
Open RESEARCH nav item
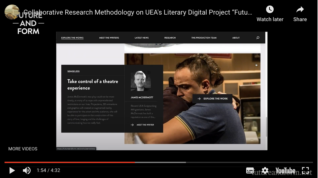click(x=170, y=38)
